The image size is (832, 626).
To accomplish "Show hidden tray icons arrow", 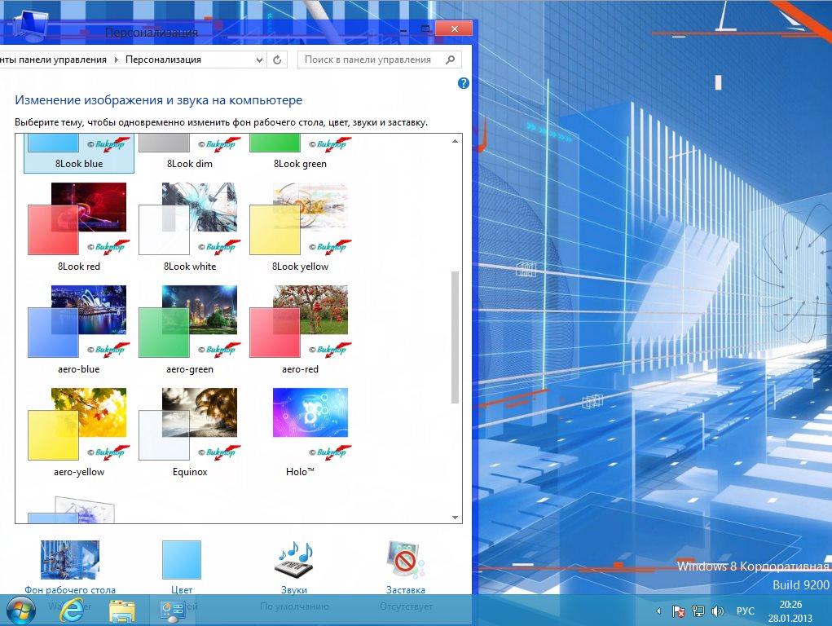I will point(658,611).
